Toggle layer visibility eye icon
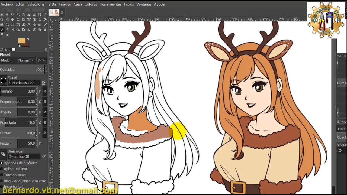The width and height of the screenshot is (347, 195). click(340, 151)
